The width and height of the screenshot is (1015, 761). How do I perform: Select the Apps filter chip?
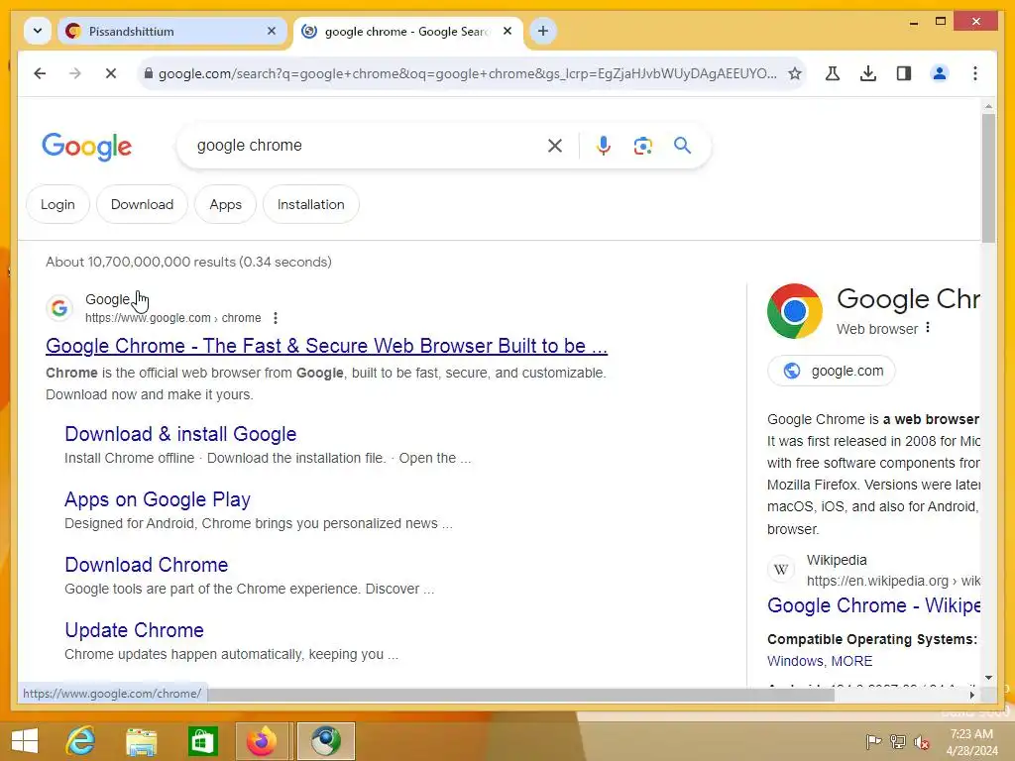tap(225, 204)
